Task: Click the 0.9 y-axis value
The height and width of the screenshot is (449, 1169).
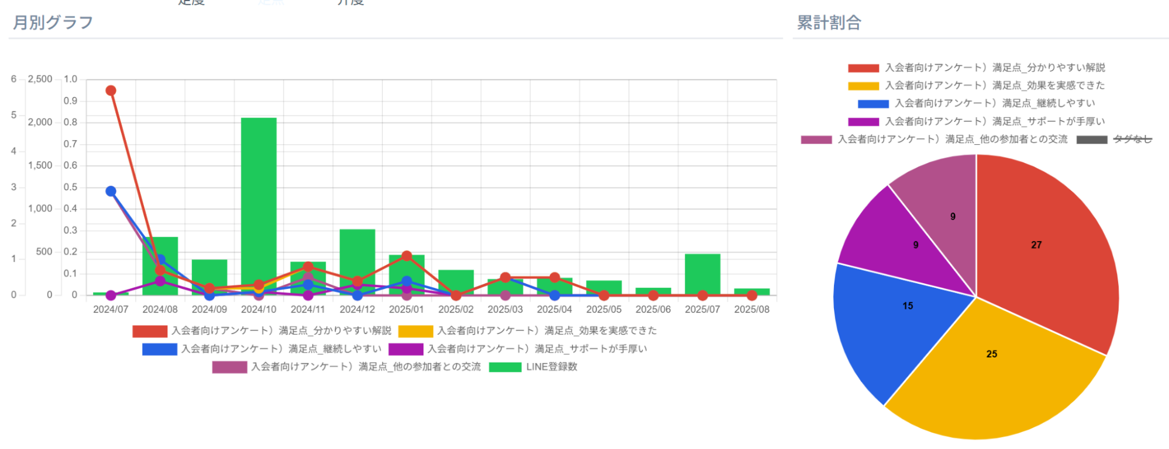Action: click(x=71, y=100)
